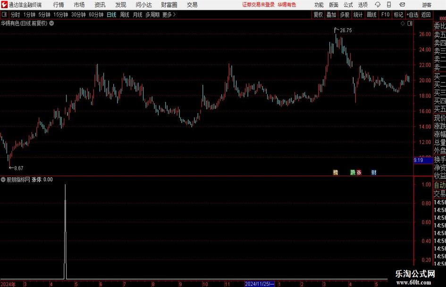
Task: Click the 自动 label in side panel
Action: [x=440, y=185]
